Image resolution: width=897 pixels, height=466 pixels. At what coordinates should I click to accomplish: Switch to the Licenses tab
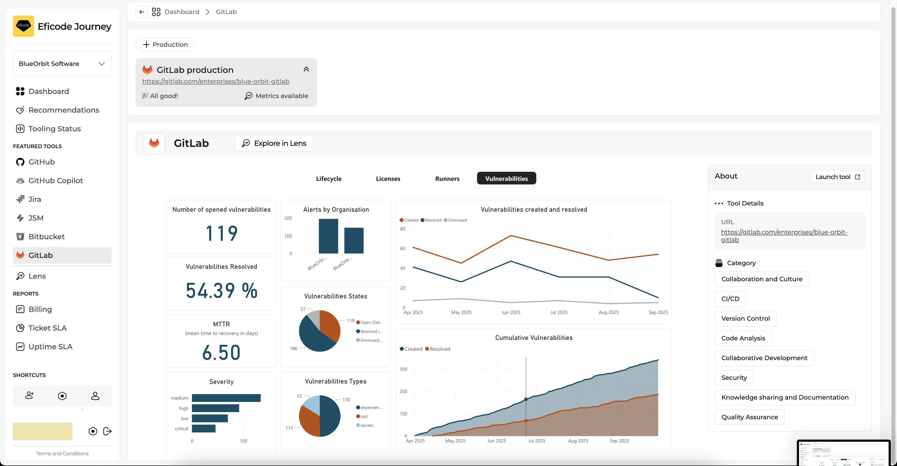pyautogui.click(x=388, y=179)
